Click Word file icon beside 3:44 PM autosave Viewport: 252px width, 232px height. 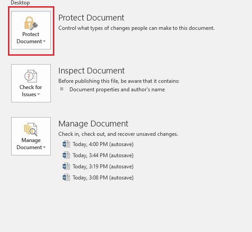(x=66, y=155)
